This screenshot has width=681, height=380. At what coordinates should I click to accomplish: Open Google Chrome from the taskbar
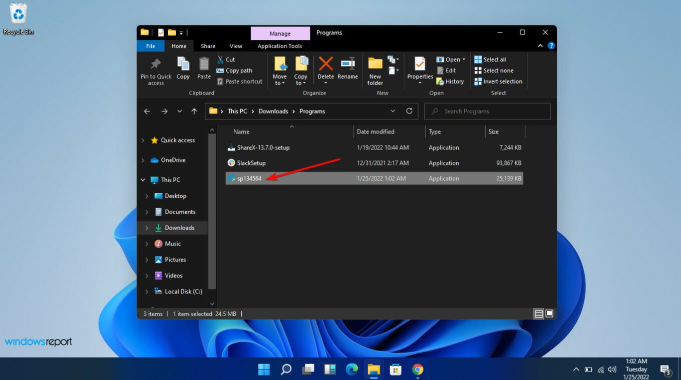coord(417,369)
